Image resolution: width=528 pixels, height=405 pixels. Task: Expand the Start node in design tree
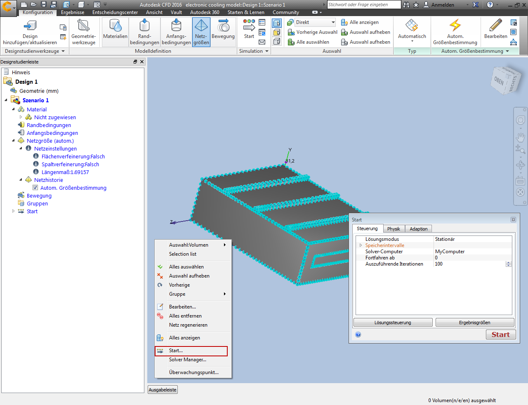(14, 211)
